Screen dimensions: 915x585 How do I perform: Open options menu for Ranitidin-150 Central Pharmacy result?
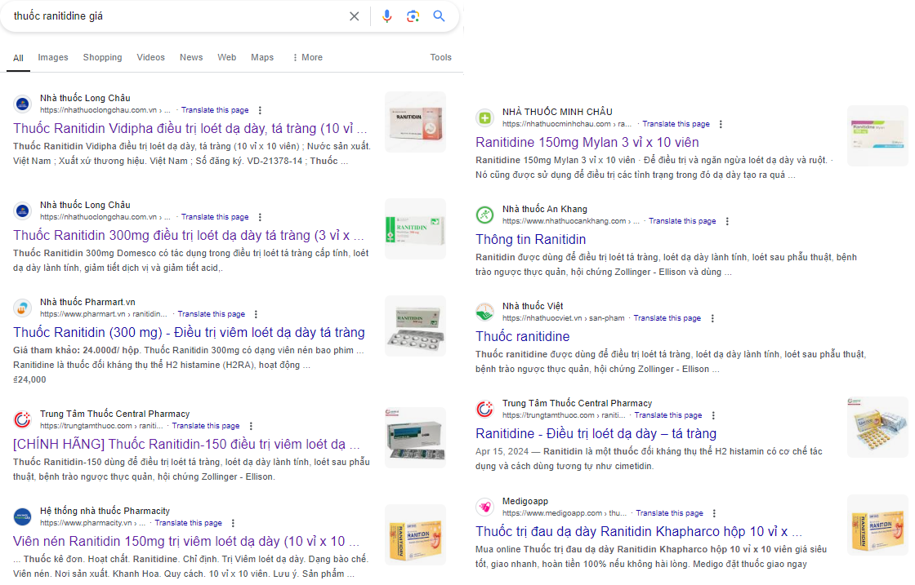(251, 426)
